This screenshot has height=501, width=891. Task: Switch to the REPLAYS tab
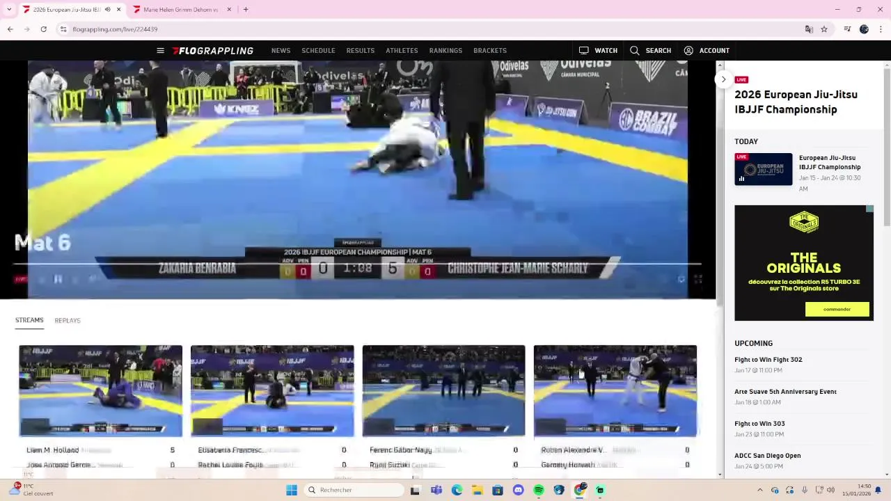[68, 321]
